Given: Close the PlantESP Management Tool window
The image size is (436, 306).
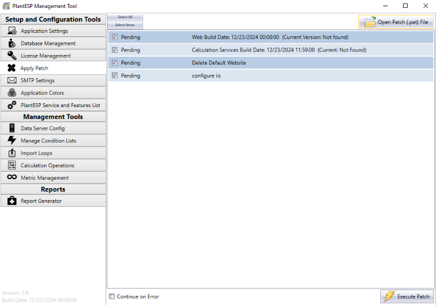Looking at the screenshot, I should point(426,6).
